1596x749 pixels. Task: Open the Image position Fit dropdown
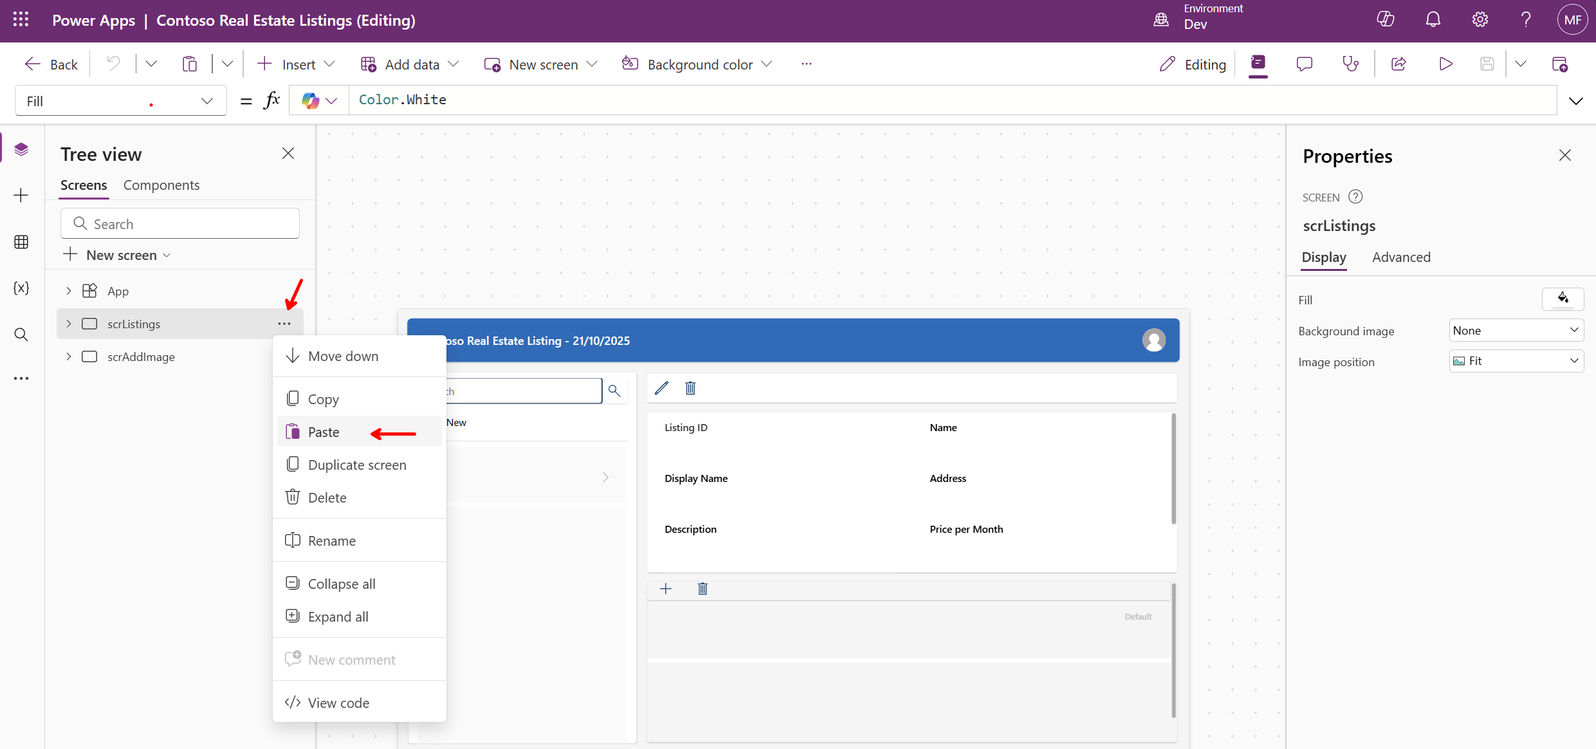[x=1516, y=361]
